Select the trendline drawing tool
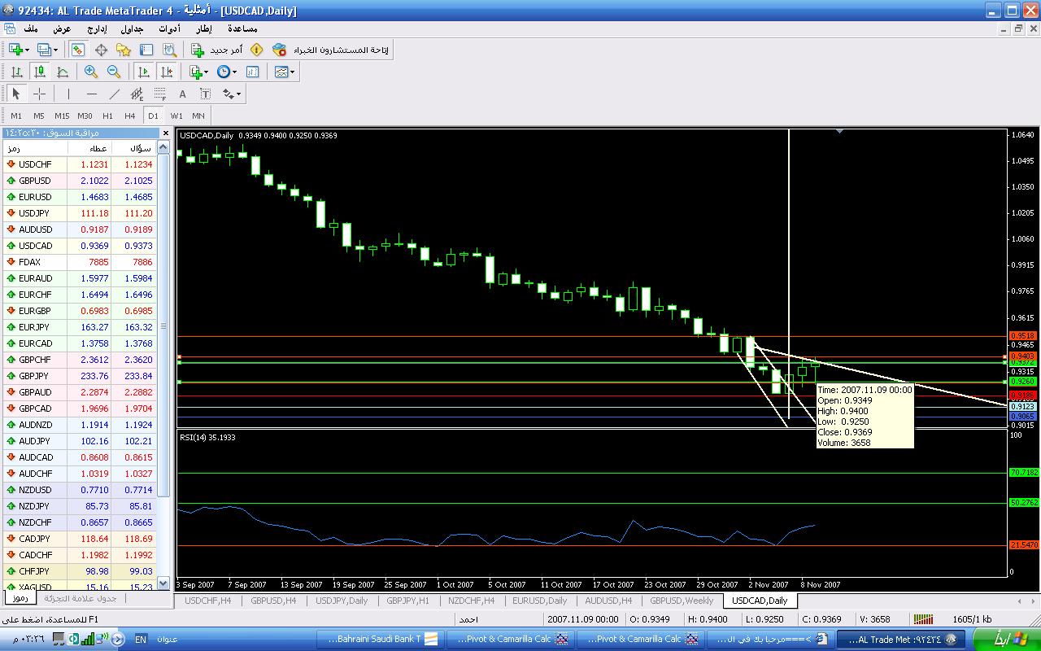Screen dimensions: 1041x651 [x=115, y=94]
